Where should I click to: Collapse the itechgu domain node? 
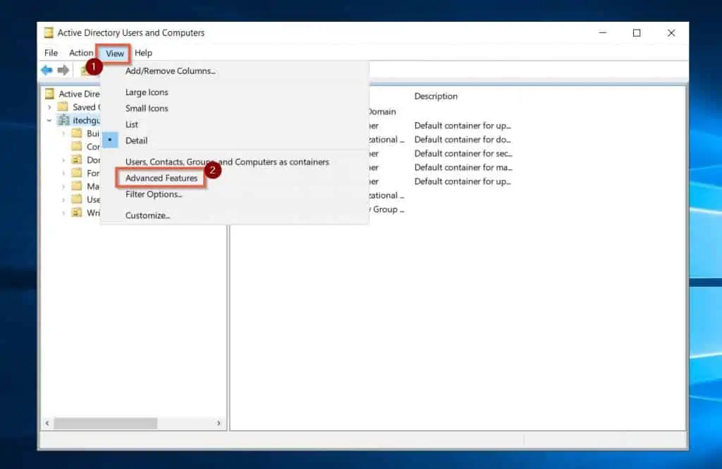[x=49, y=120]
